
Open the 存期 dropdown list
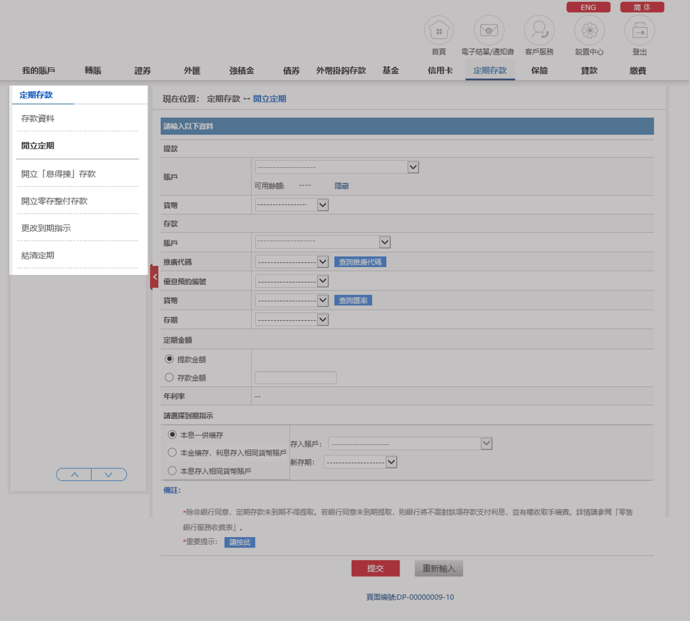point(323,320)
